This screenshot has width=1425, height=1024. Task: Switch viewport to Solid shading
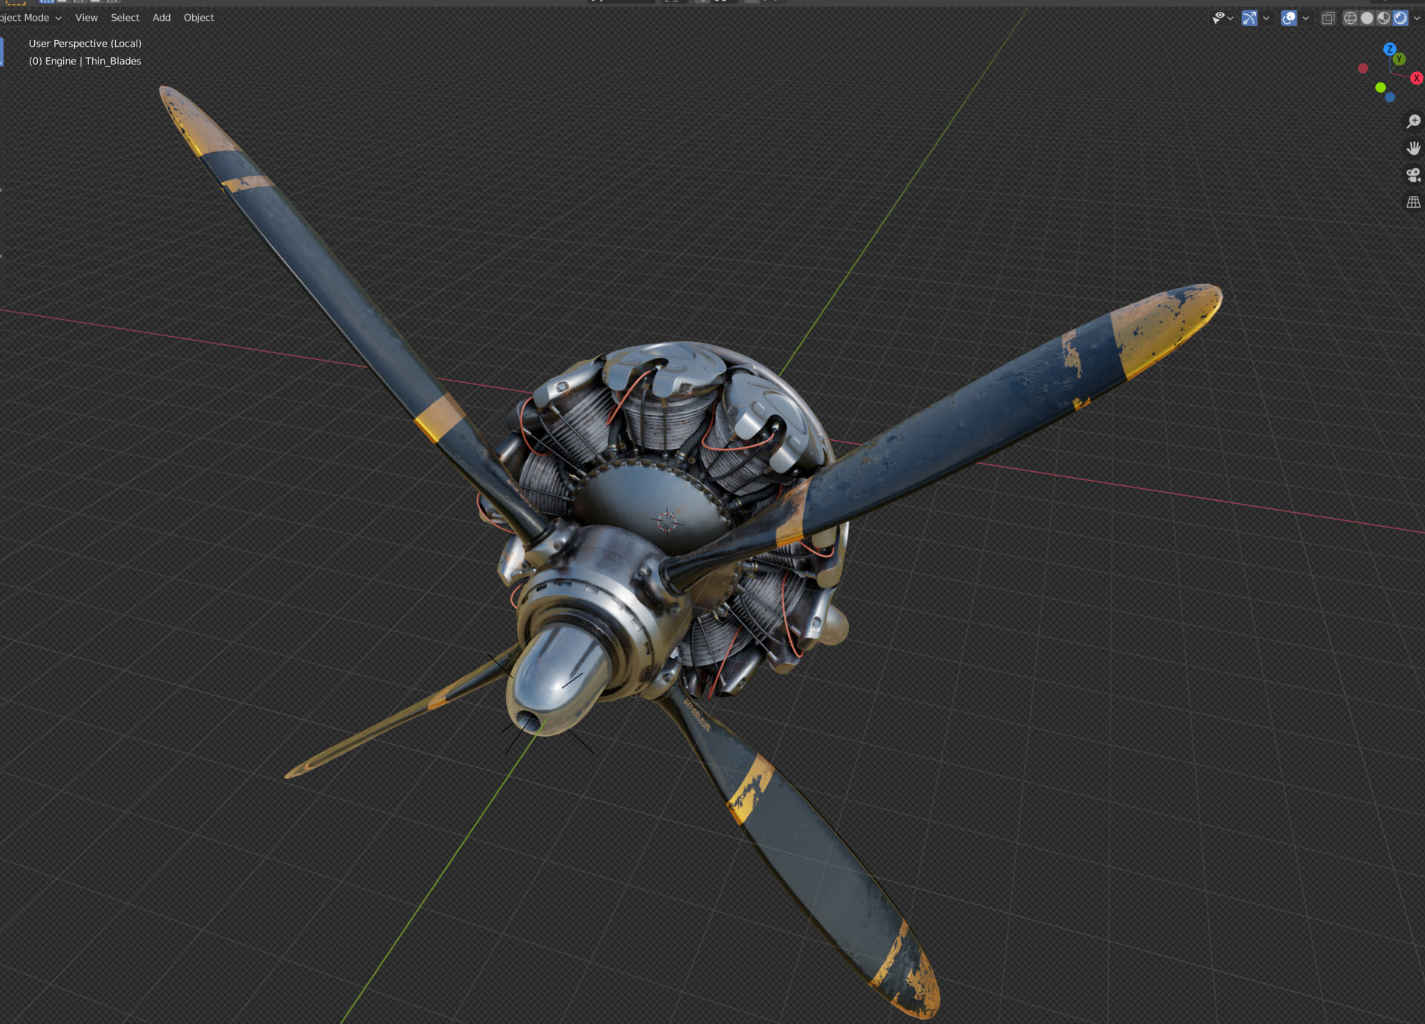[1366, 18]
